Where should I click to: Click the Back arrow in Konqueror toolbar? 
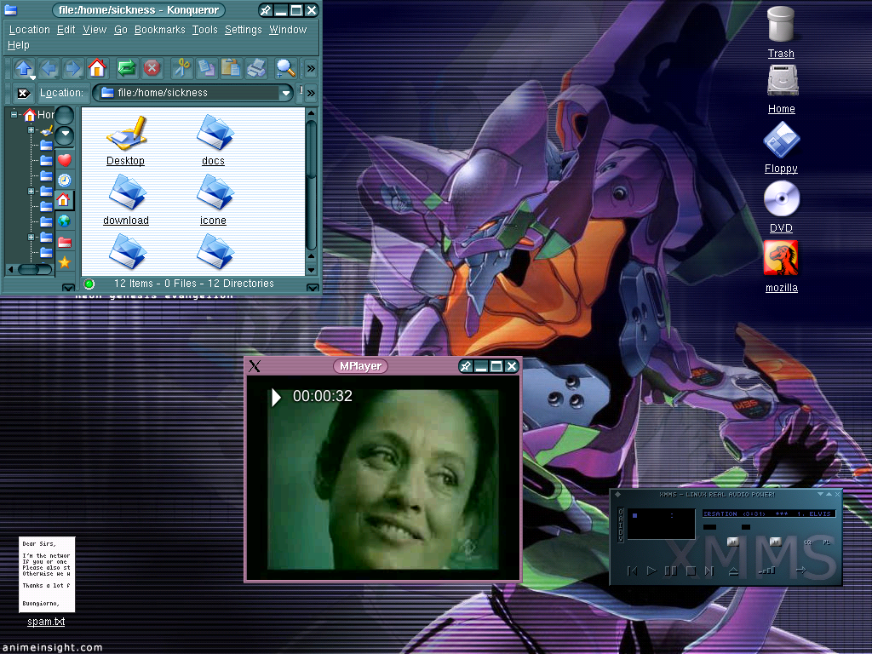pyautogui.click(x=49, y=68)
